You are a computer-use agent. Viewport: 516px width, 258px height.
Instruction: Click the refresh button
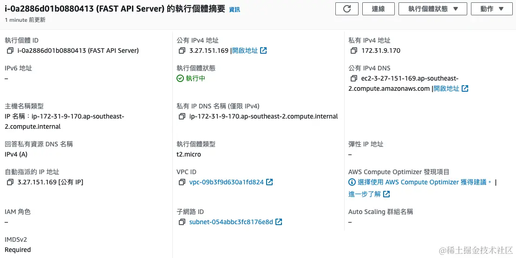coord(346,9)
